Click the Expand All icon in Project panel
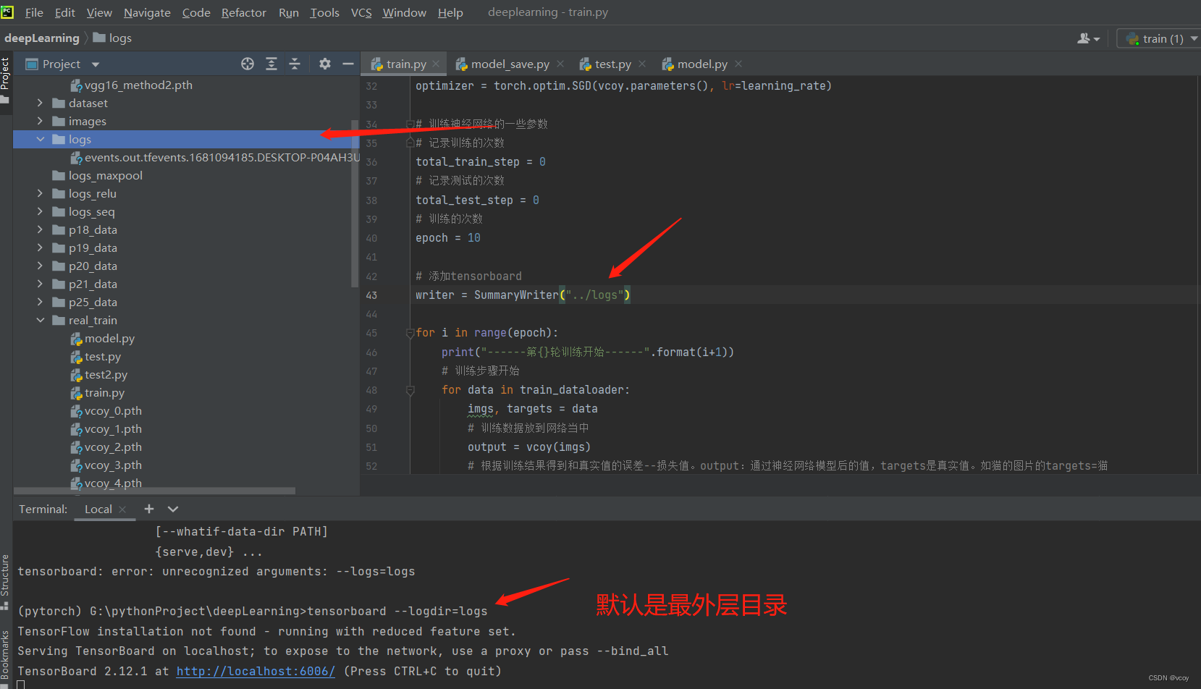Screen dimensions: 1201x689 pyautogui.click(x=271, y=64)
